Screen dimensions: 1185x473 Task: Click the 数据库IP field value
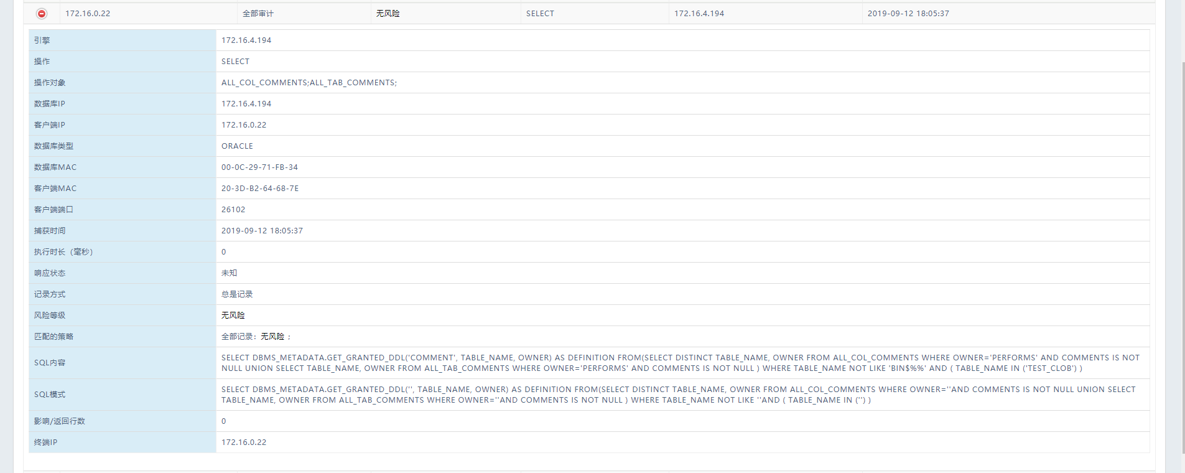coord(246,104)
